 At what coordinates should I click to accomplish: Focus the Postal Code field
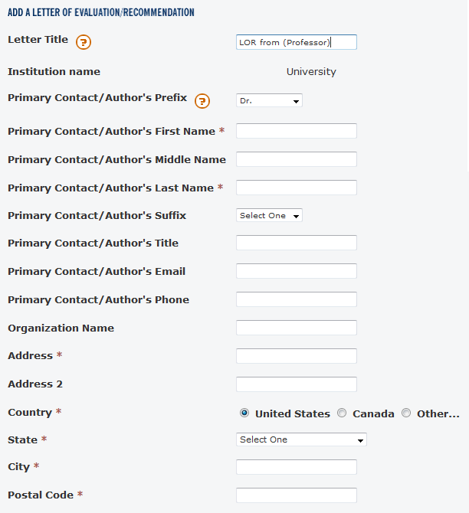[297, 495]
